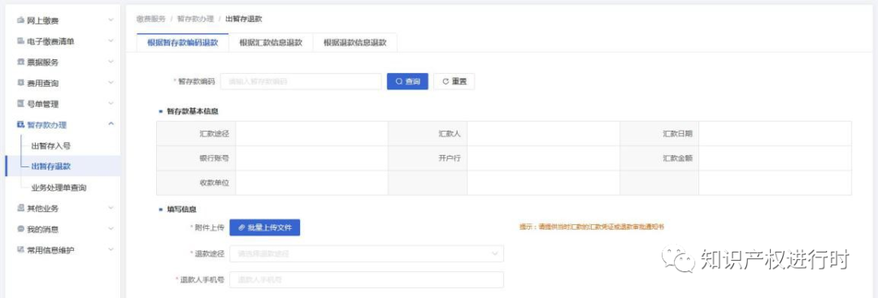The height and width of the screenshot is (298, 878).
Task: Expand the 其他业务 menu chevron
Action: [111, 208]
